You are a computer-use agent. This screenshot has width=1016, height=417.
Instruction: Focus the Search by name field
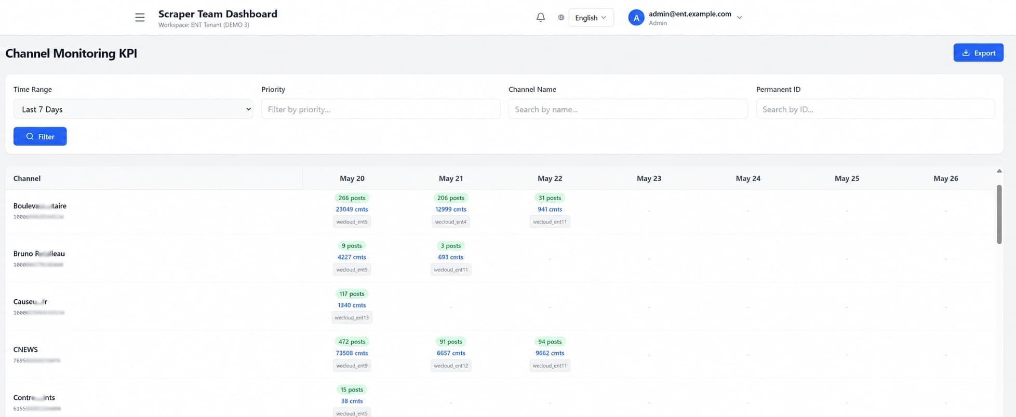click(x=628, y=109)
